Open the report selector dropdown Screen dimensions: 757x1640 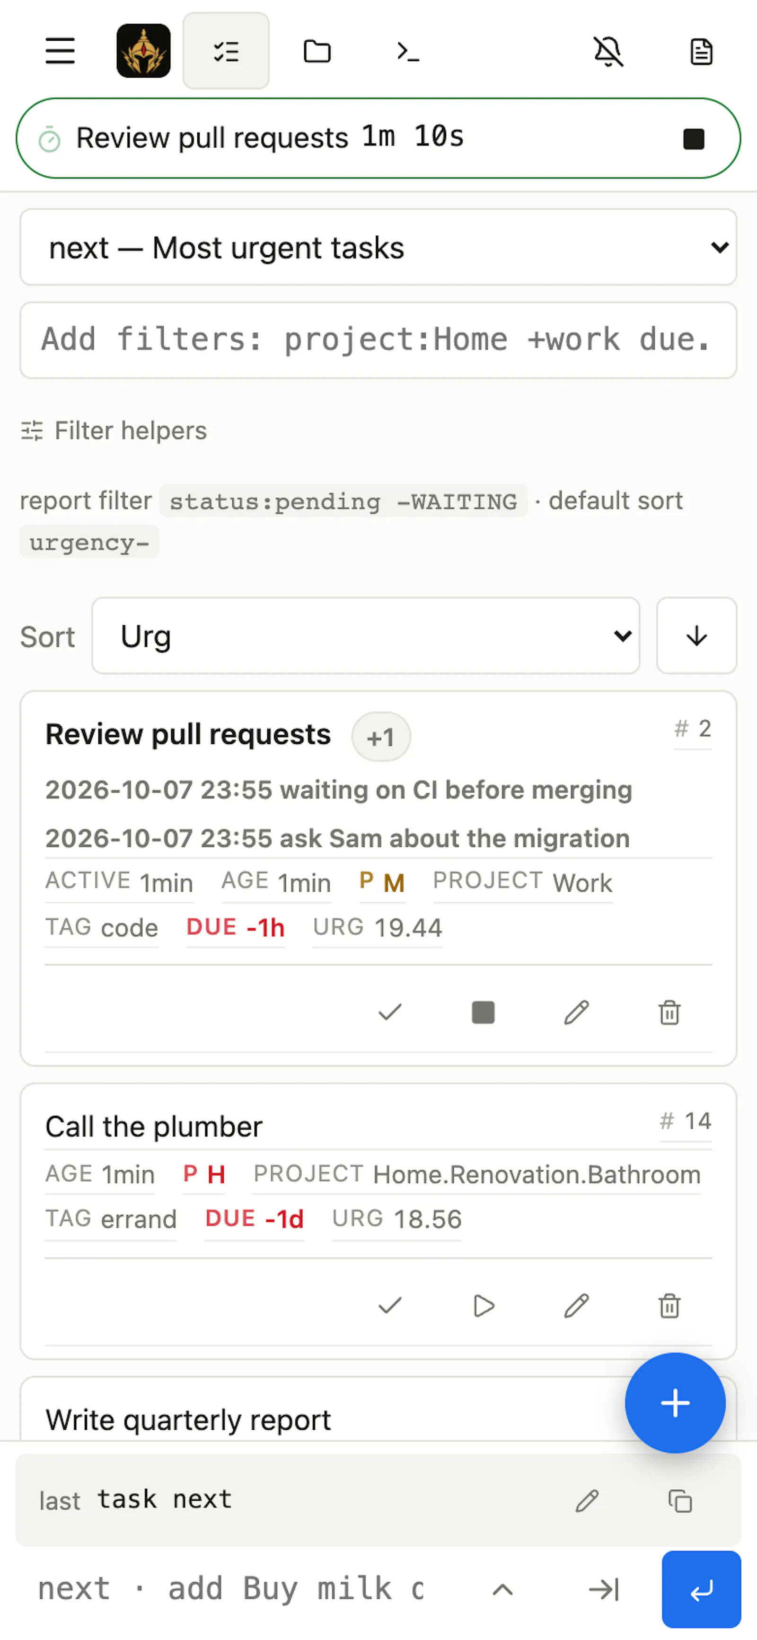tap(378, 247)
